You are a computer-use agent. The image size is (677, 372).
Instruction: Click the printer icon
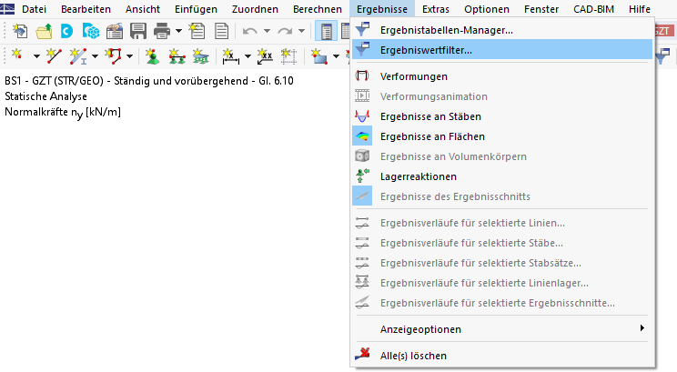162,31
